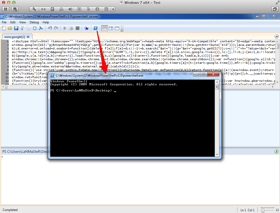Collapse VM toolbar device list arrow
The height and width of the screenshot is (213, 280).
pyautogui.click(x=113, y=9)
